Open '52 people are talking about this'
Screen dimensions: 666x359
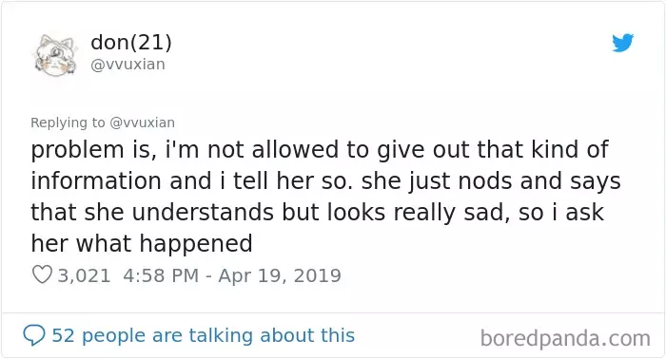click(203, 335)
